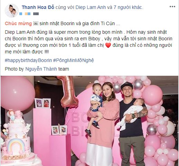Open tagged Diep Lam Anh's profile
The image size is (179, 166).
click(x=91, y=7)
